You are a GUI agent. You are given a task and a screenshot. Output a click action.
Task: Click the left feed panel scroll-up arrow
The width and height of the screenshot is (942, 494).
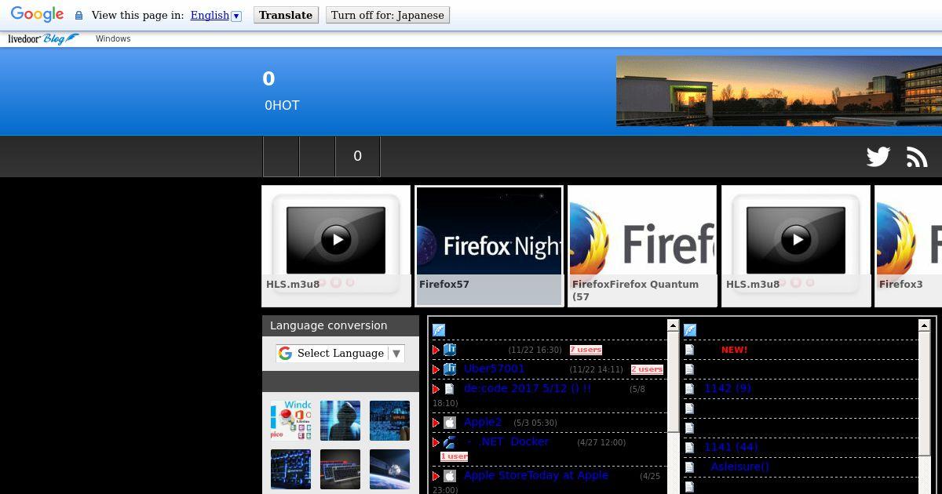click(673, 325)
